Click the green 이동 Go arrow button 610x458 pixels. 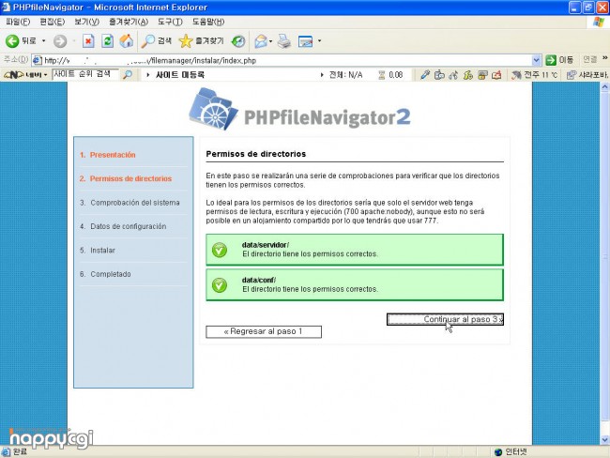(x=551, y=60)
